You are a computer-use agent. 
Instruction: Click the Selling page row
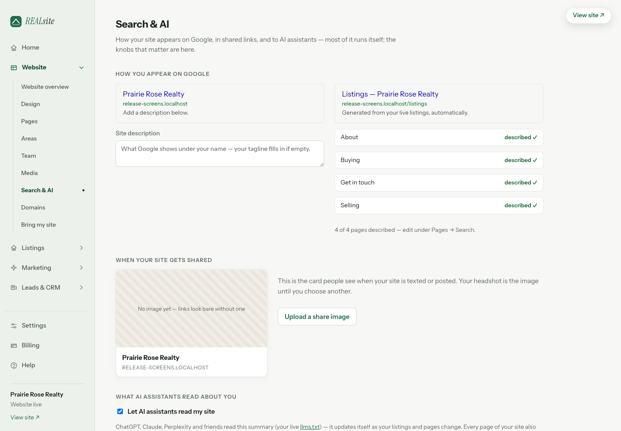coord(439,206)
